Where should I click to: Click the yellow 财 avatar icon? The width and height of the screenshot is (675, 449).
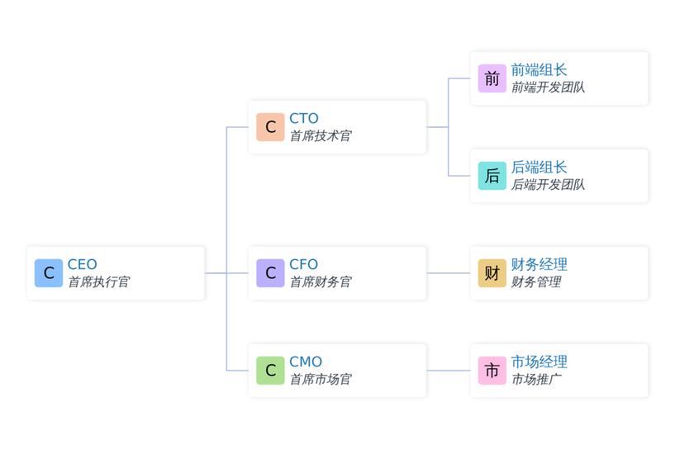492,273
